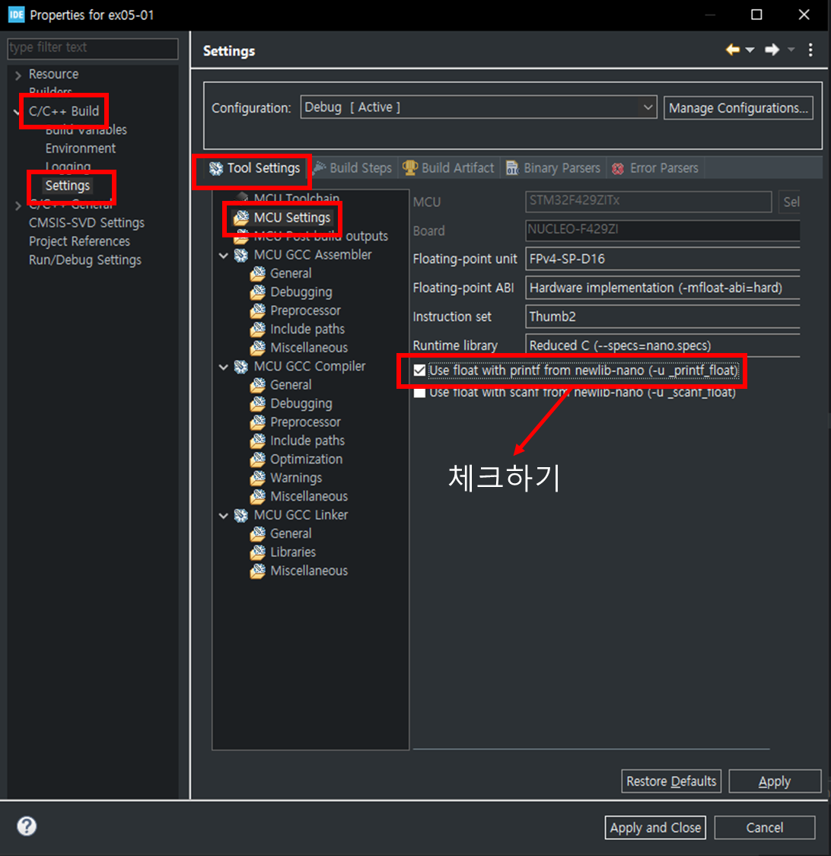Click the help question mark icon
The image size is (831, 856).
point(27,826)
